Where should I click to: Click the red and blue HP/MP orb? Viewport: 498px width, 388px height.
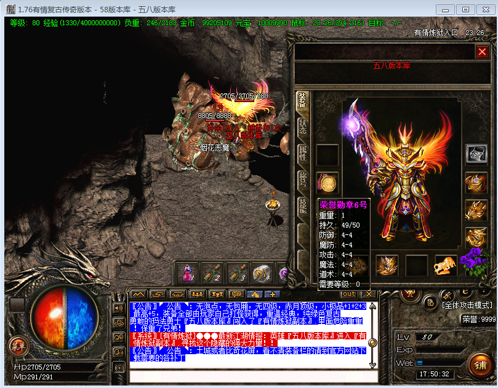coord(65,318)
